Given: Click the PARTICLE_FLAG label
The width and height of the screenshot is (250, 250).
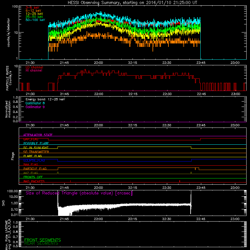Looking at the screenshot, I should click(x=35, y=169).
